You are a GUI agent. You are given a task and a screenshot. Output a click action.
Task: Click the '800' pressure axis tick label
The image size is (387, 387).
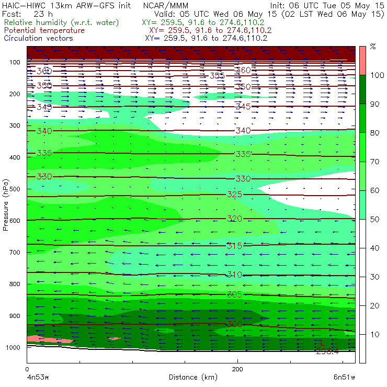(x=15, y=284)
